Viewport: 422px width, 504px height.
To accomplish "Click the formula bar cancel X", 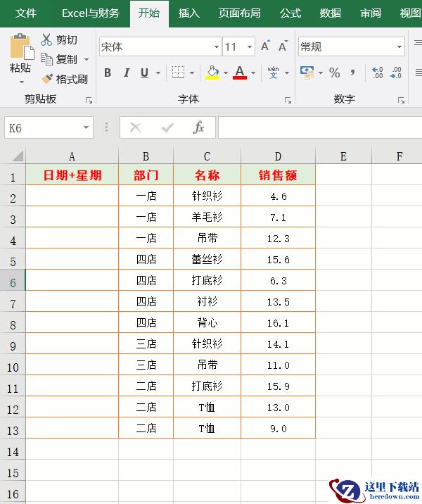I will coord(135,127).
